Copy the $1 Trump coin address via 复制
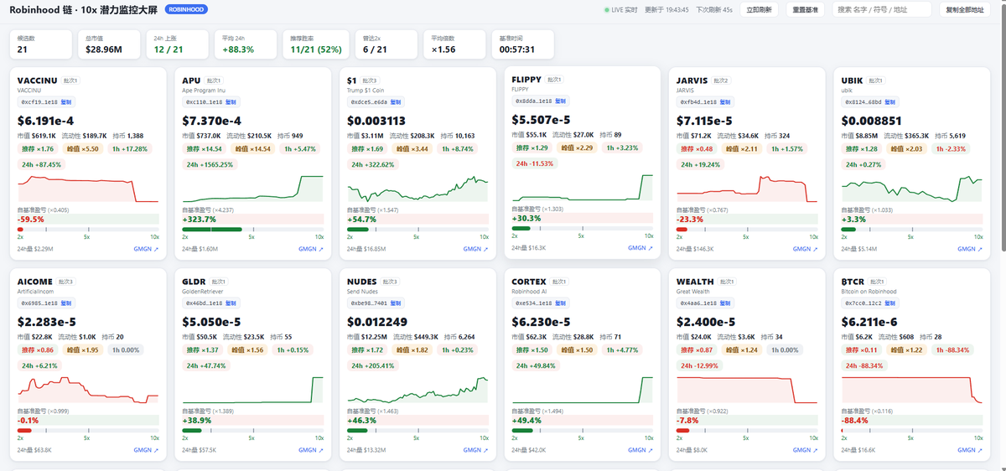Image resolution: width=1006 pixels, height=471 pixels. click(x=397, y=101)
